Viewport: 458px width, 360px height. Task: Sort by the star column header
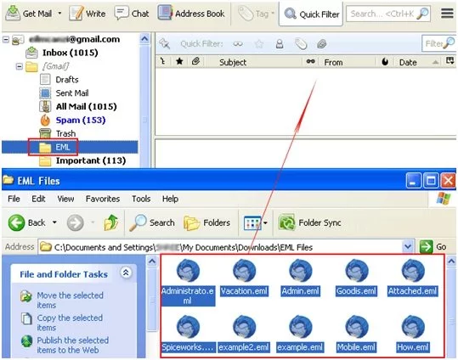point(179,62)
